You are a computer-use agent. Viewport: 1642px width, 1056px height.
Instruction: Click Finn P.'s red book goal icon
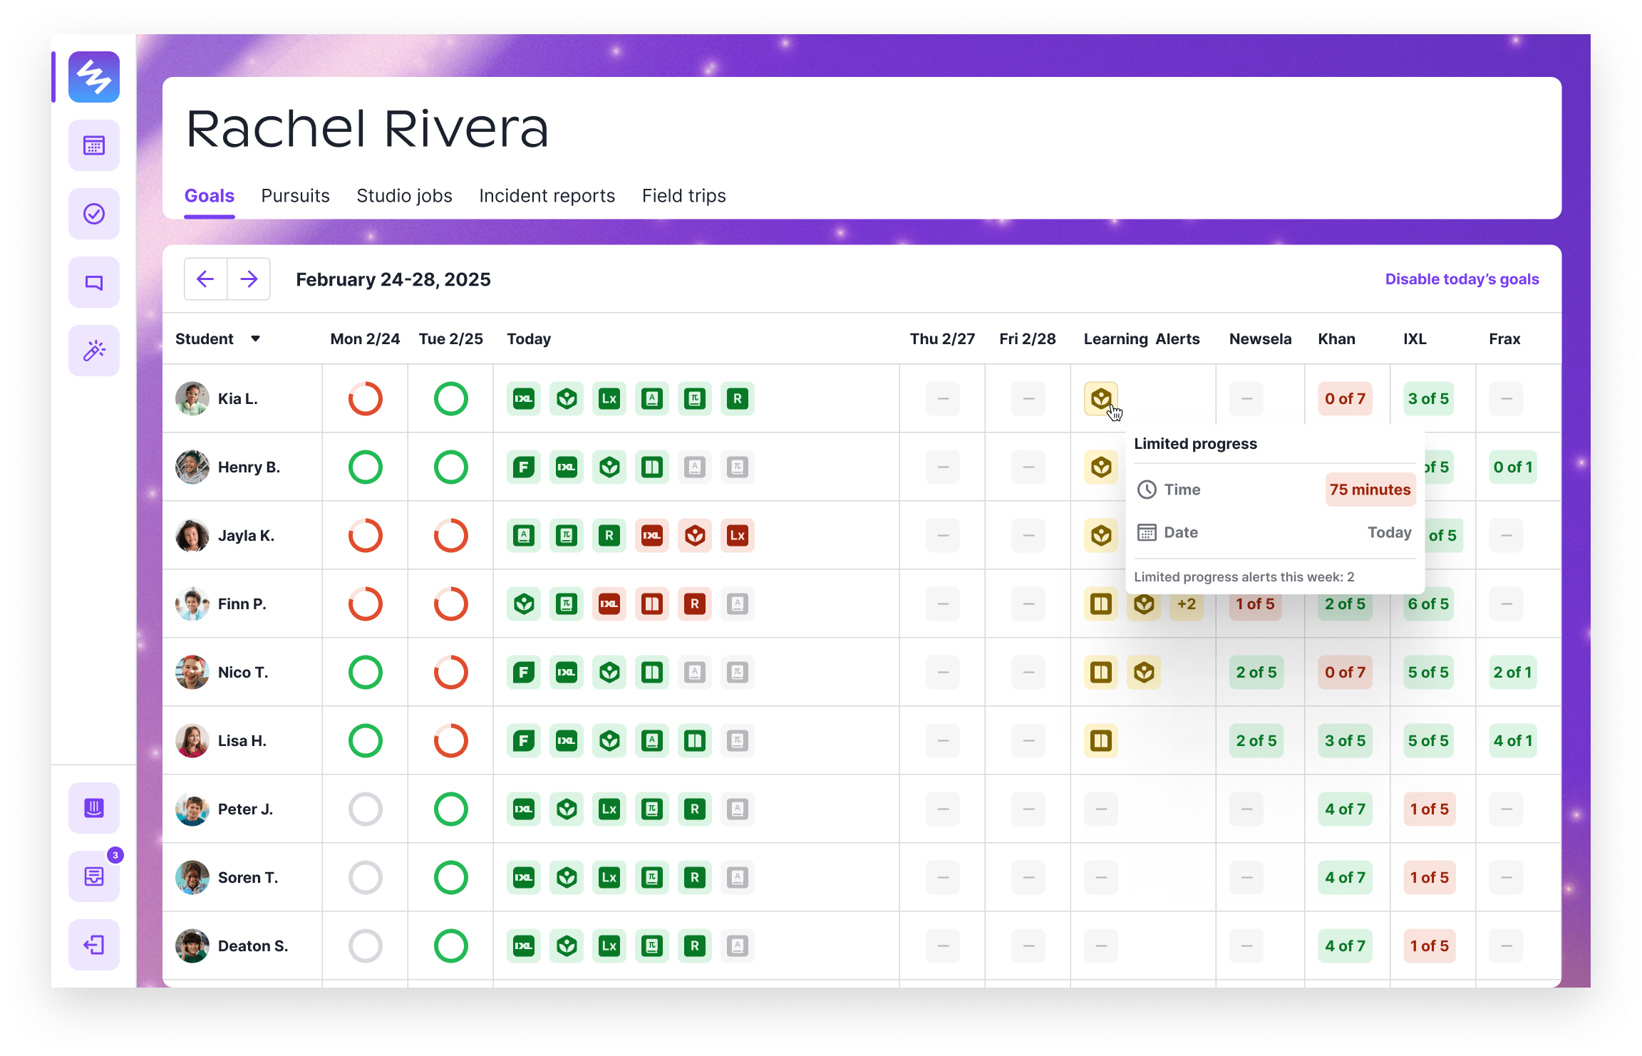coord(652,604)
